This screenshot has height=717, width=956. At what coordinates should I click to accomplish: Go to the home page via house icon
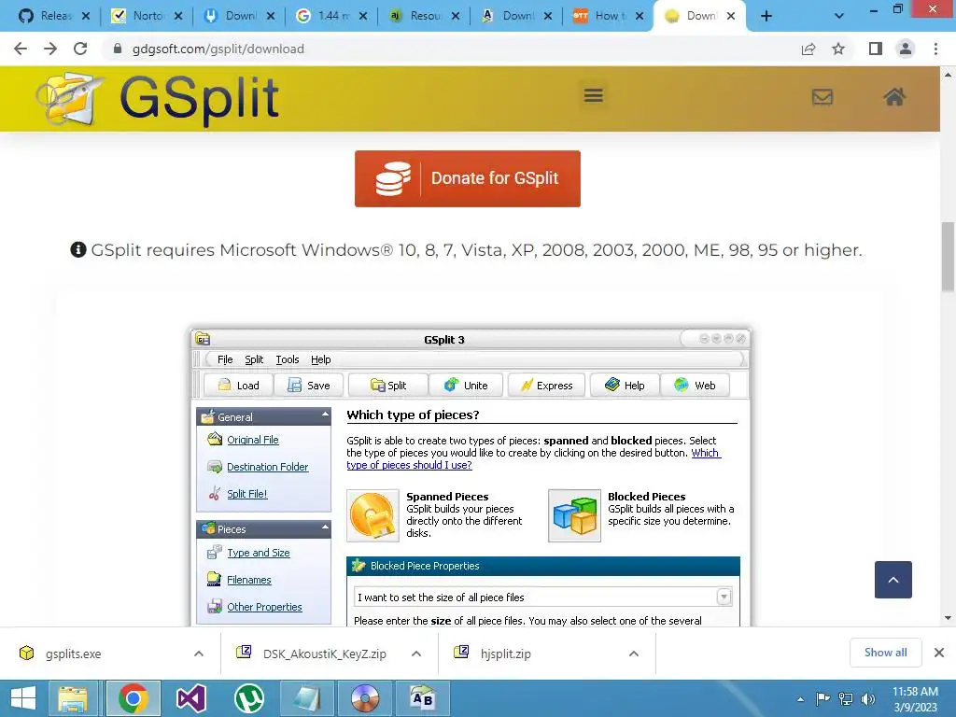tap(894, 96)
